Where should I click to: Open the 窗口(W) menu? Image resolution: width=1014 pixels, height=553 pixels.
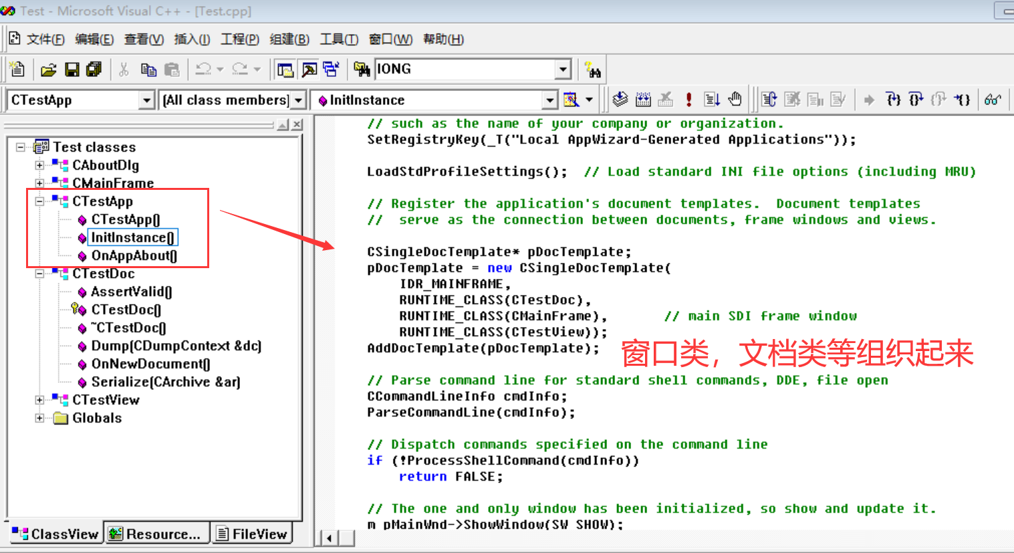pyautogui.click(x=390, y=39)
